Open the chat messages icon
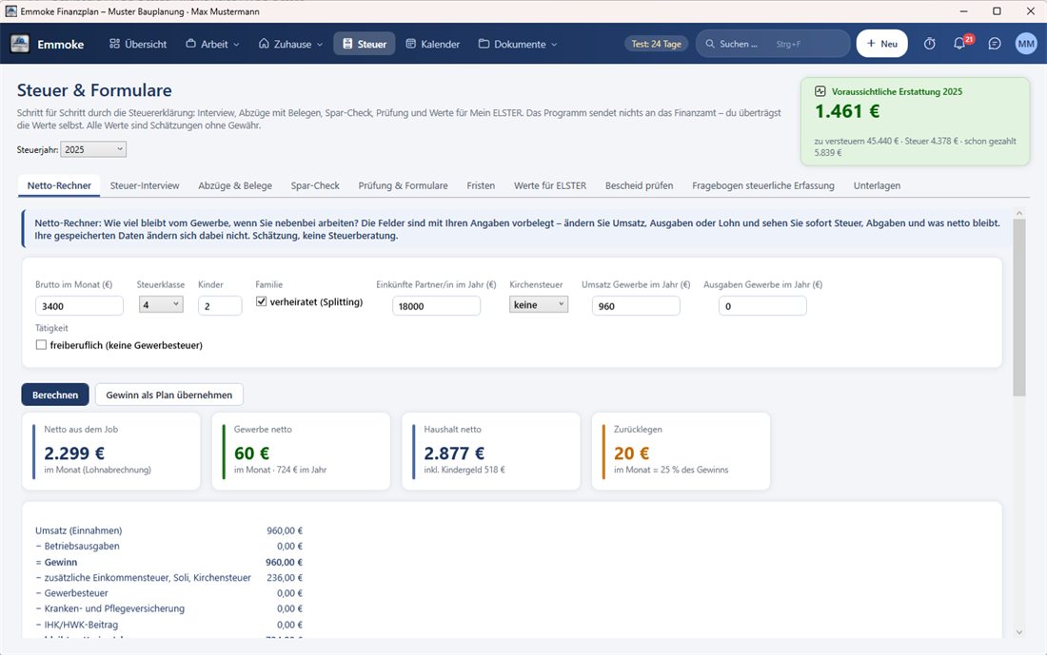Screen dimensions: 1047x655 click(x=995, y=44)
